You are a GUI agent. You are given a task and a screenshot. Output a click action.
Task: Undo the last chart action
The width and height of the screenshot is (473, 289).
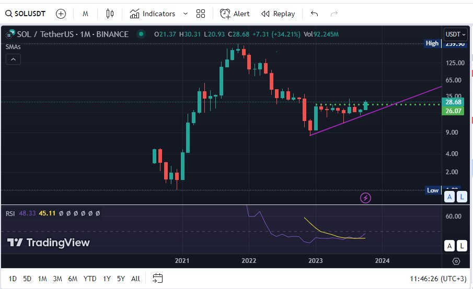pyautogui.click(x=314, y=14)
